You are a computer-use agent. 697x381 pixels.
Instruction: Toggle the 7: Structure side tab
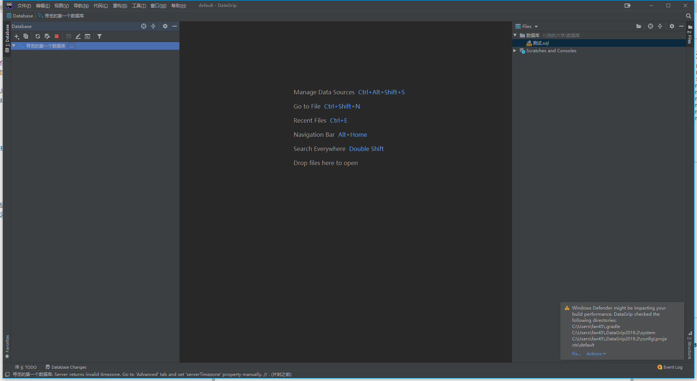pyautogui.click(x=690, y=345)
